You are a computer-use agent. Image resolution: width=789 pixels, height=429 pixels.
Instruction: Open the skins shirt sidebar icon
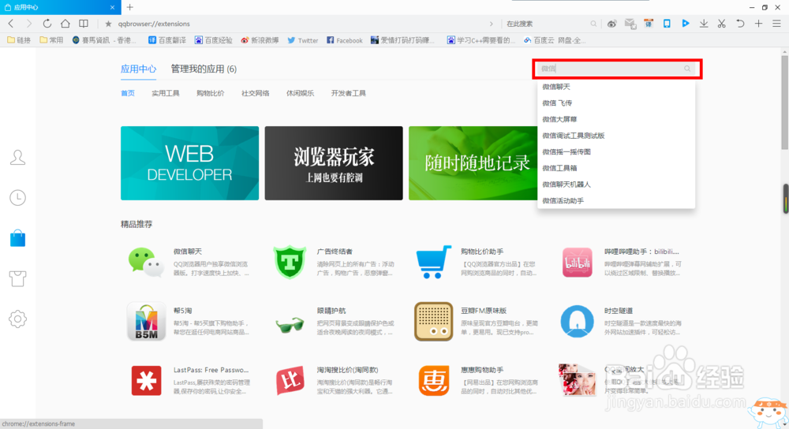[x=17, y=278]
